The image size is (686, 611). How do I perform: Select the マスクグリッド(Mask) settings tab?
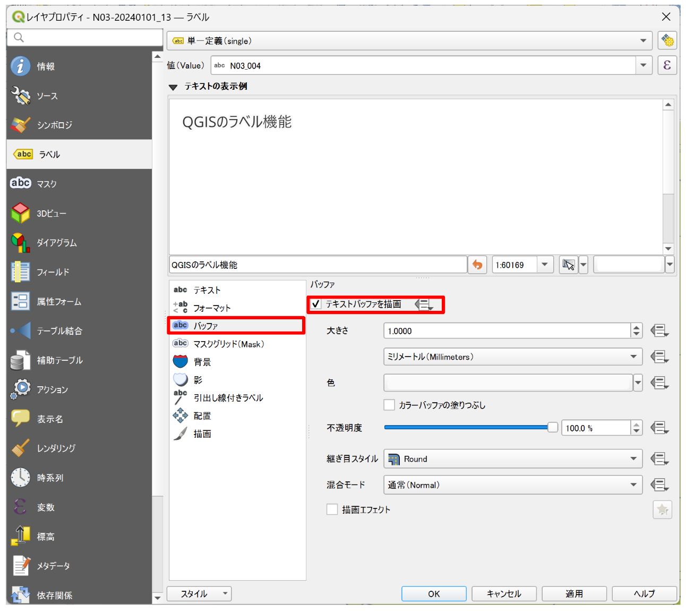pos(237,344)
